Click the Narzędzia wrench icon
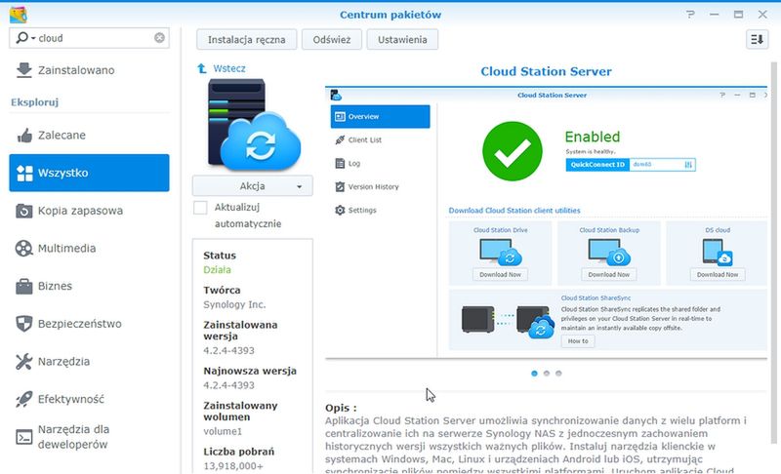This screenshot has width=781, height=474. coord(23,362)
